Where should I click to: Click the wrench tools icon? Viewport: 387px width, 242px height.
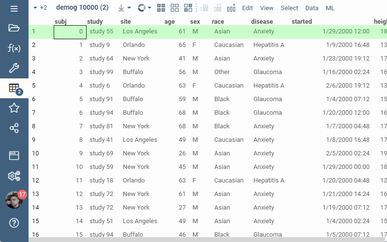[x=14, y=68]
